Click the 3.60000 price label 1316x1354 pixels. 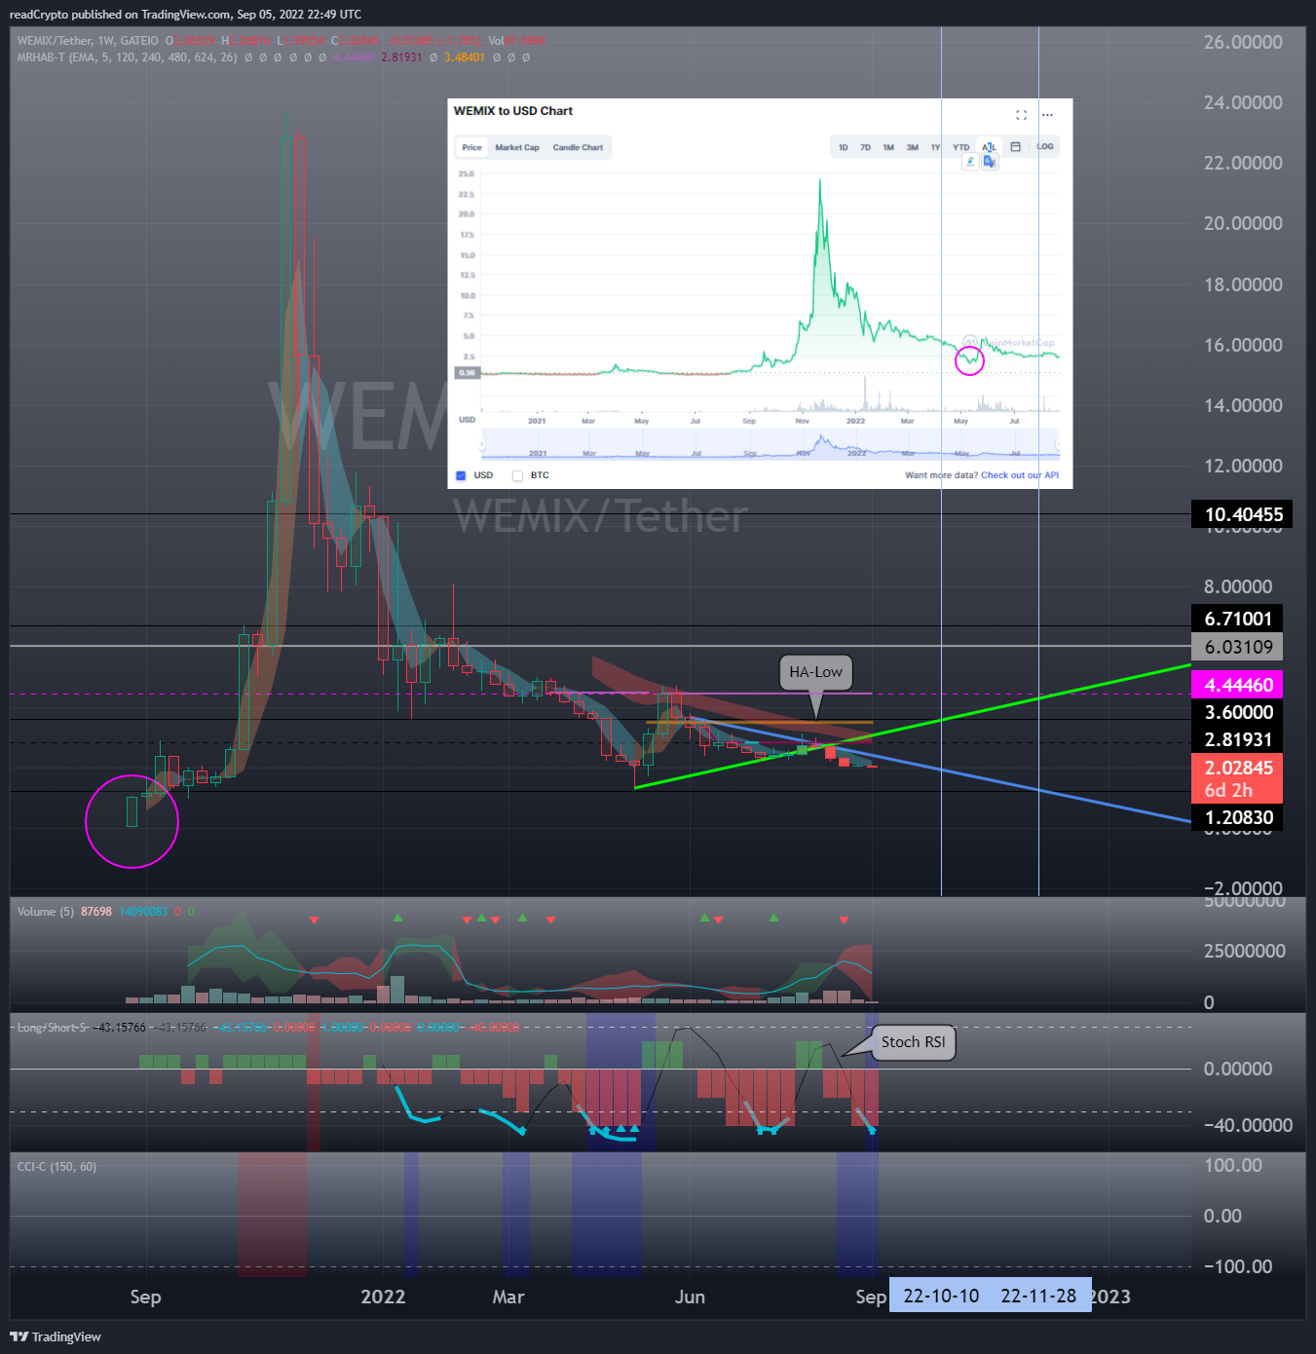1237,712
